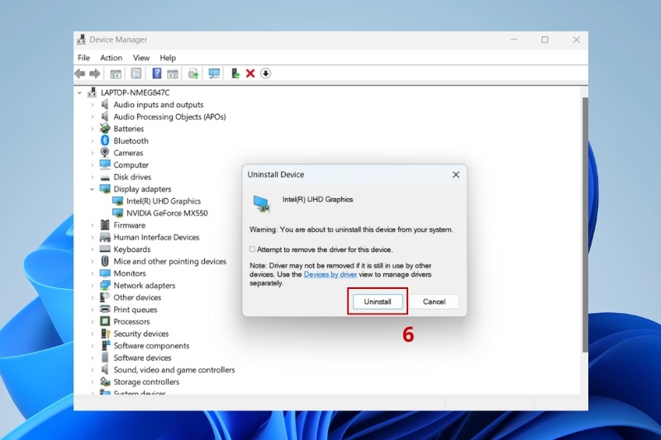Click the Monitors category icon

point(105,273)
